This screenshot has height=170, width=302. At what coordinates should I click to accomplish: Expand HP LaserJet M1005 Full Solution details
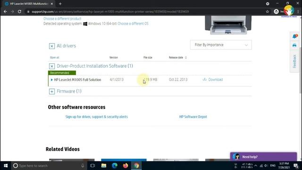(x=51, y=80)
